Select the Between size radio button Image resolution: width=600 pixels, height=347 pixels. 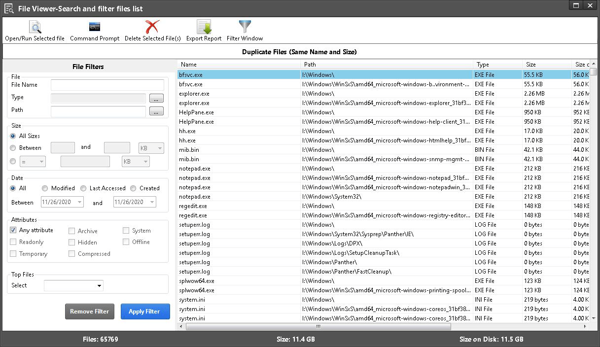point(13,148)
